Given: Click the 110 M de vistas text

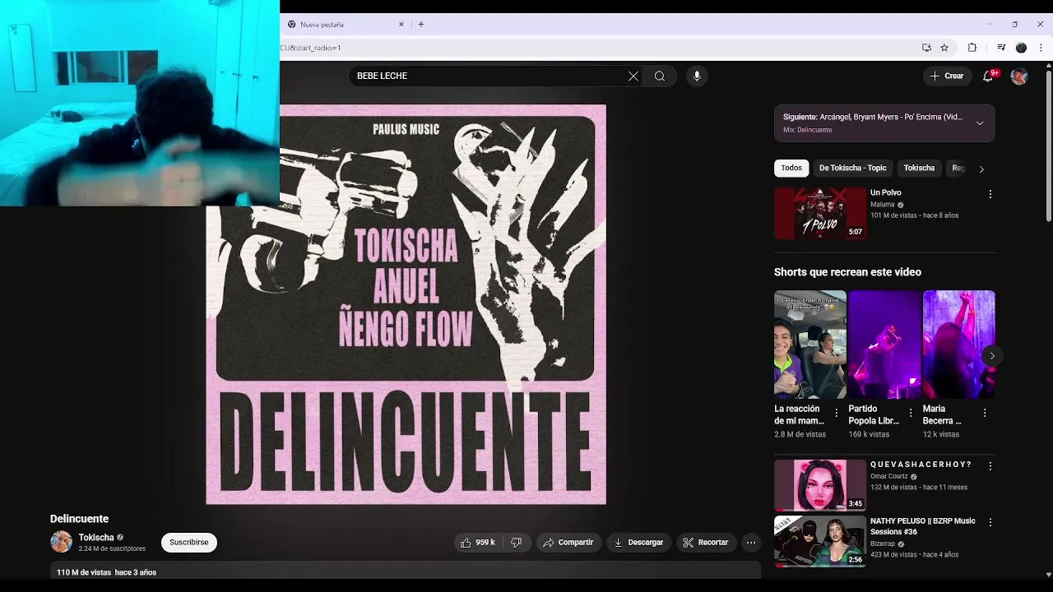Looking at the screenshot, I should click(83, 572).
